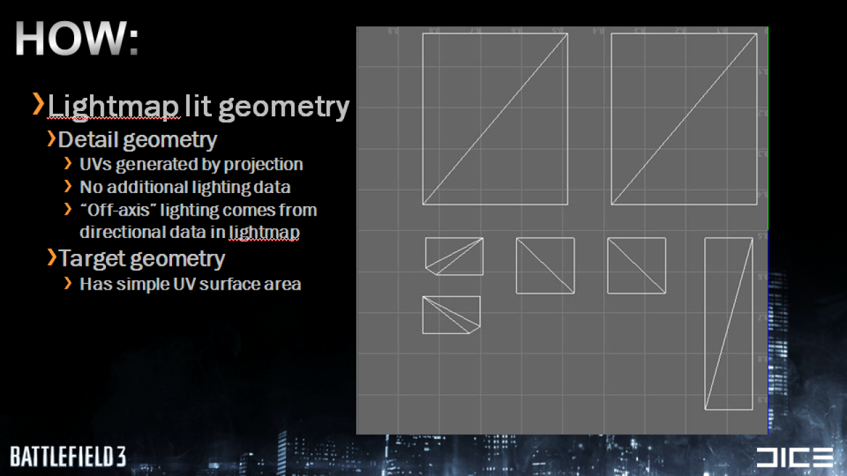Screen dimensions: 847x476
Task: Click the orange chevron beside Target geometry
Action: (x=51, y=258)
